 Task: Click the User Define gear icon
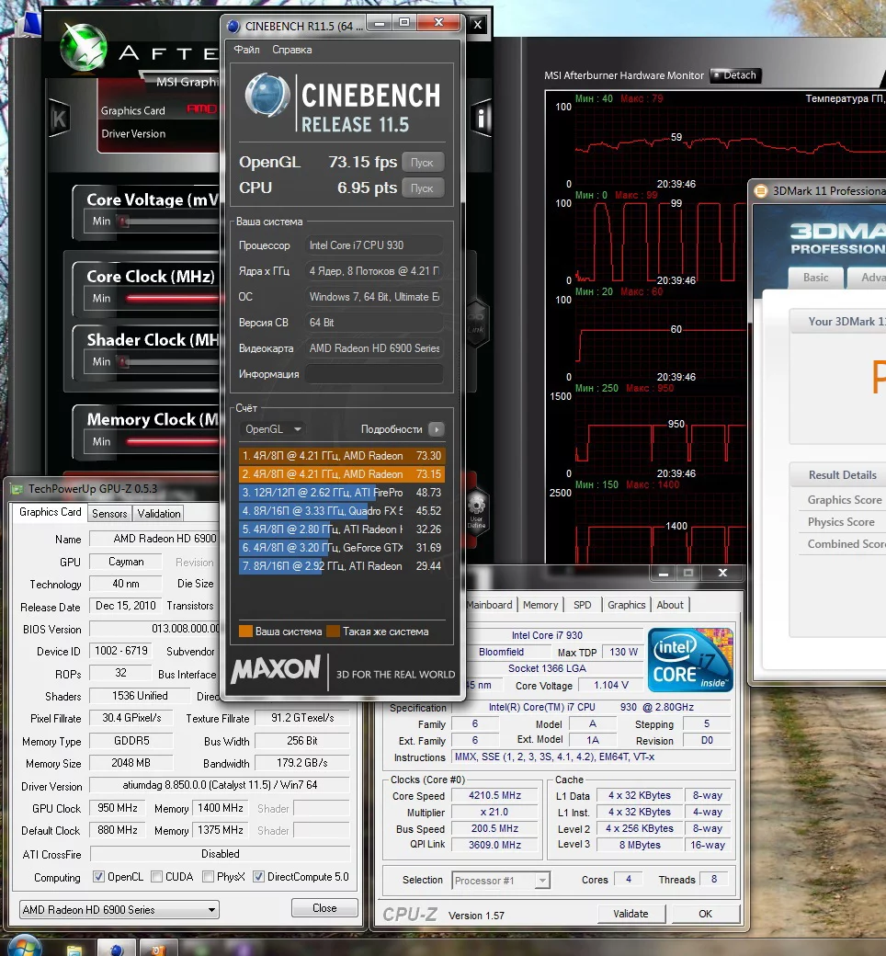click(476, 511)
